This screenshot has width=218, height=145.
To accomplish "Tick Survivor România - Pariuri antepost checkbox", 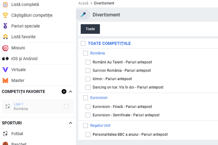I will [88, 71].
